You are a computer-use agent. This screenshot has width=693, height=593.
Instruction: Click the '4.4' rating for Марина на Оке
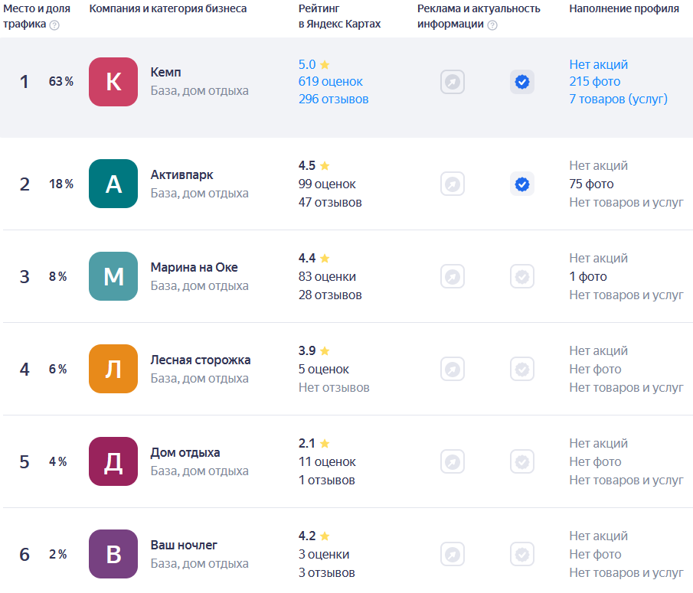307,258
